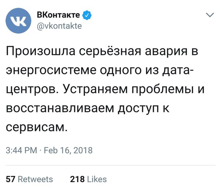Open the ВКонтакте display name profile
Image resolution: width=221 pixels, height=191 pixels.
click(58, 15)
